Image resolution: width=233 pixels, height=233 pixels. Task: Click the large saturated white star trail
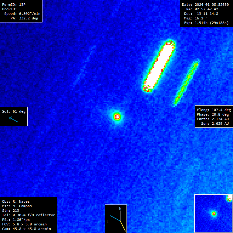point(159,66)
